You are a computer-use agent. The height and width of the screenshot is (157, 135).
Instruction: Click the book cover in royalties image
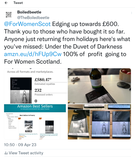(x=21, y=91)
